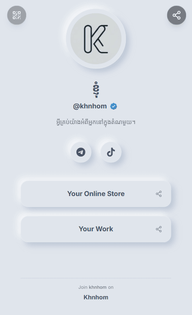This screenshot has height=315, width=192.
Task: Click the share profile icon at top right
Action: click(x=176, y=15)
